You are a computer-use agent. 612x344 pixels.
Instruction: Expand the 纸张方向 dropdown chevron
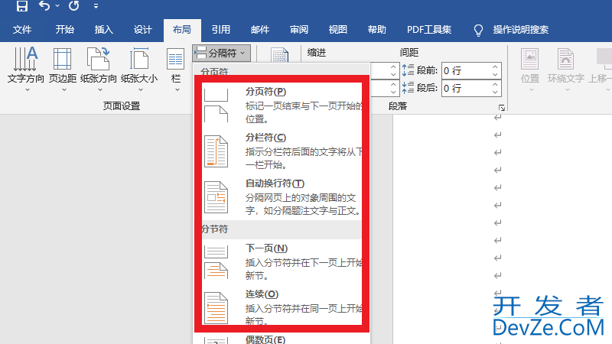pyautogui.click(x=100, y=90)
